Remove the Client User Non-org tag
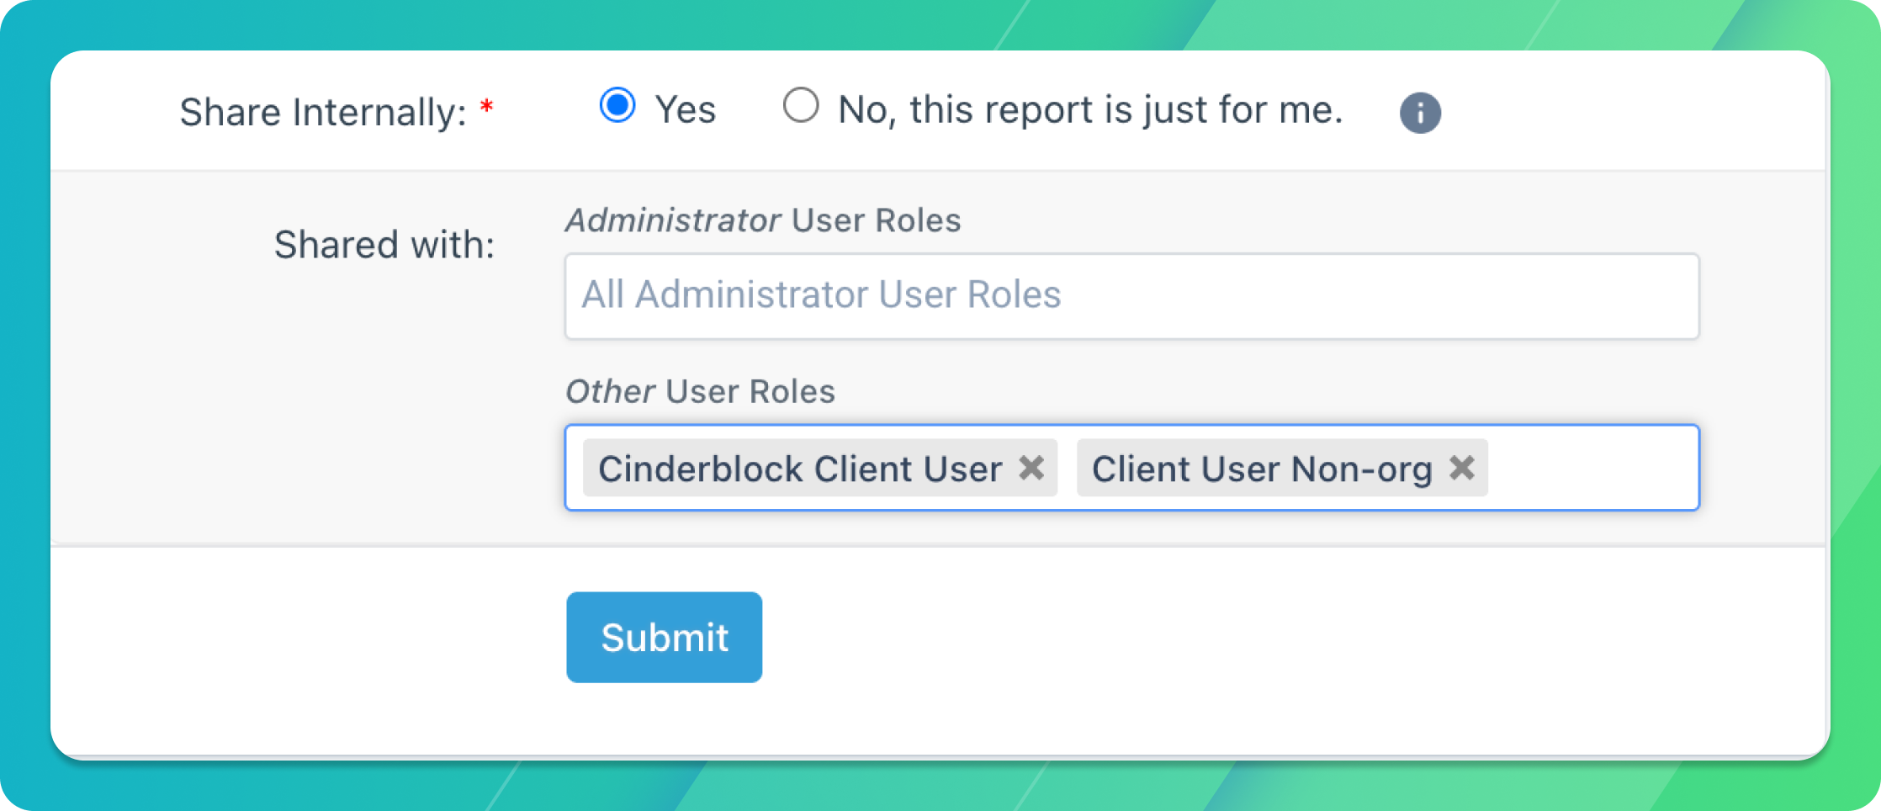 1462,468
